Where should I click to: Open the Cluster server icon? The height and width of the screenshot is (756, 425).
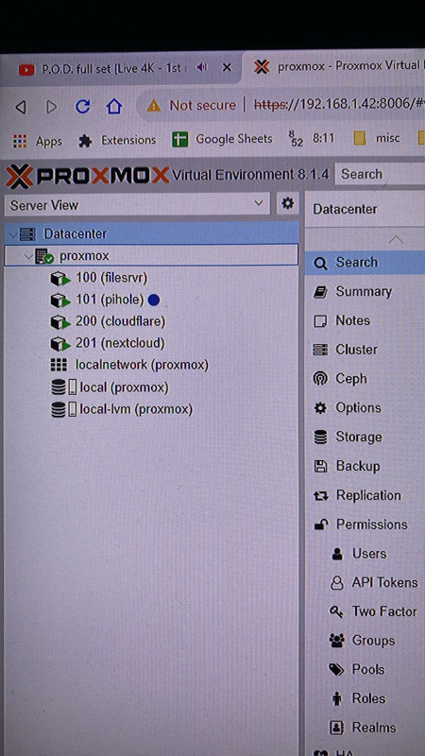click(x=320, y=350)
